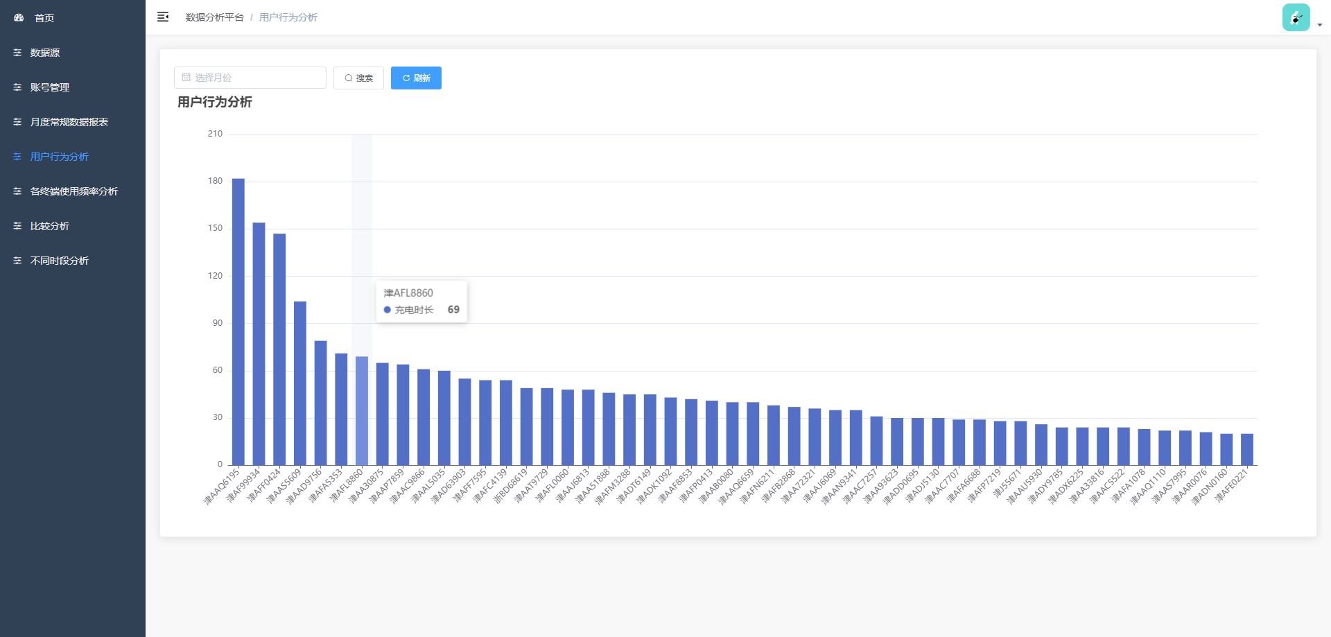1331x637 pixels.
Task: Select 比较分析 menu item
Action: pos(50,226)
